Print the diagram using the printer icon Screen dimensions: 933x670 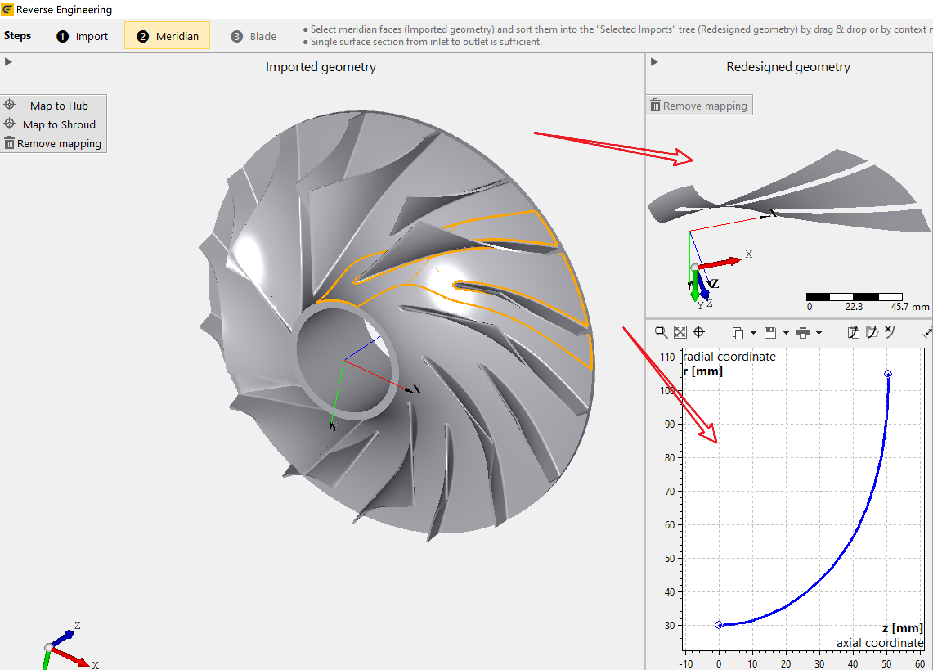click(803, 333)
